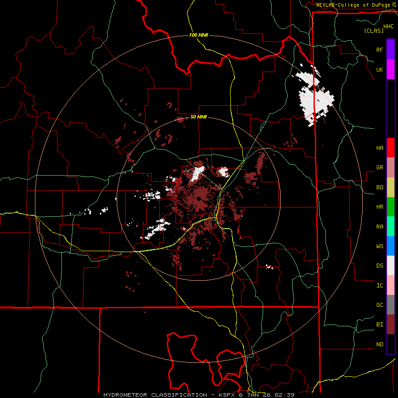Click the GR legend label
The width and height of the screenshot is (398, 398).
point(379,168)
